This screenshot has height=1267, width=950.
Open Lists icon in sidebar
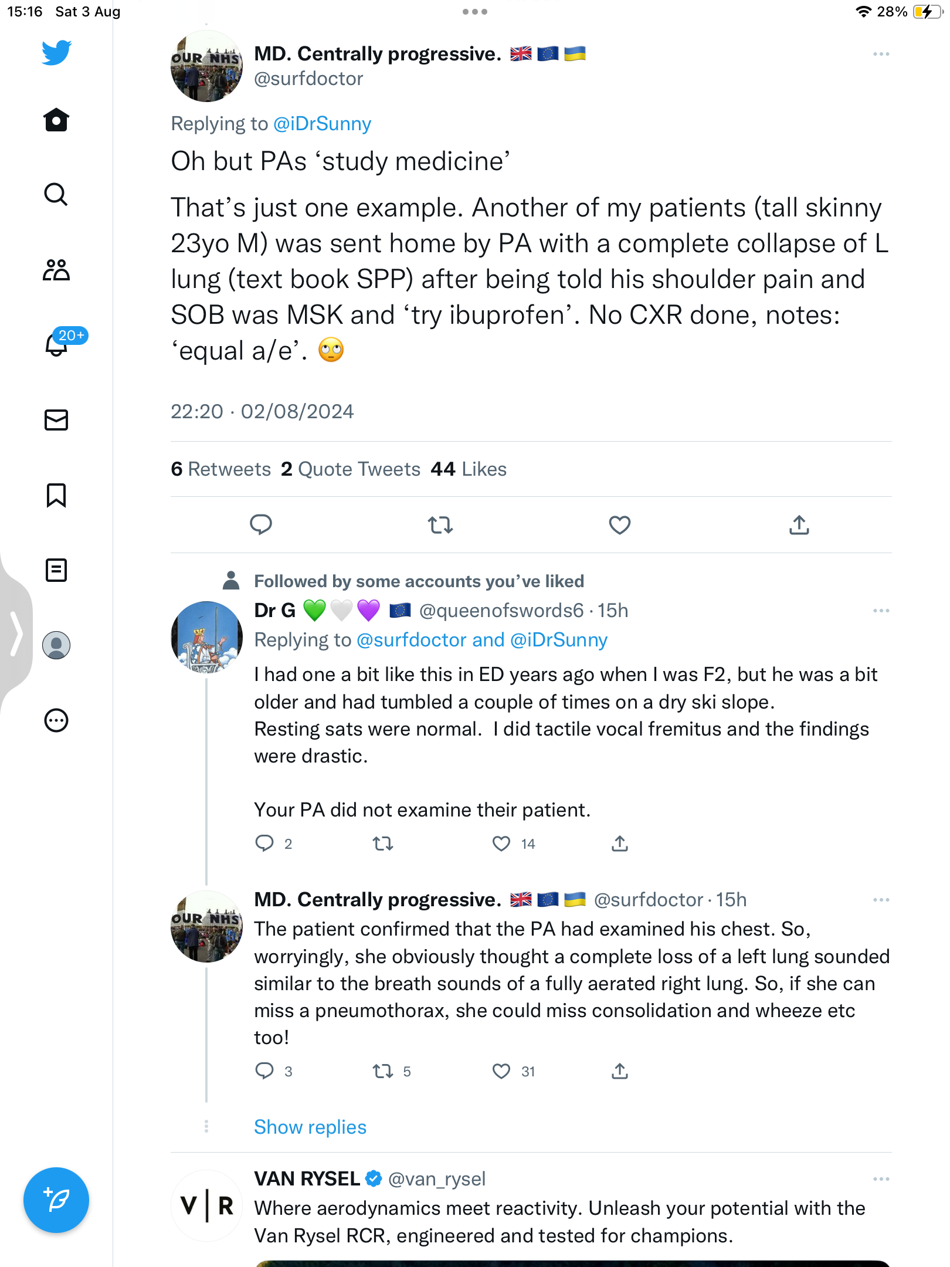pos(56,570)
